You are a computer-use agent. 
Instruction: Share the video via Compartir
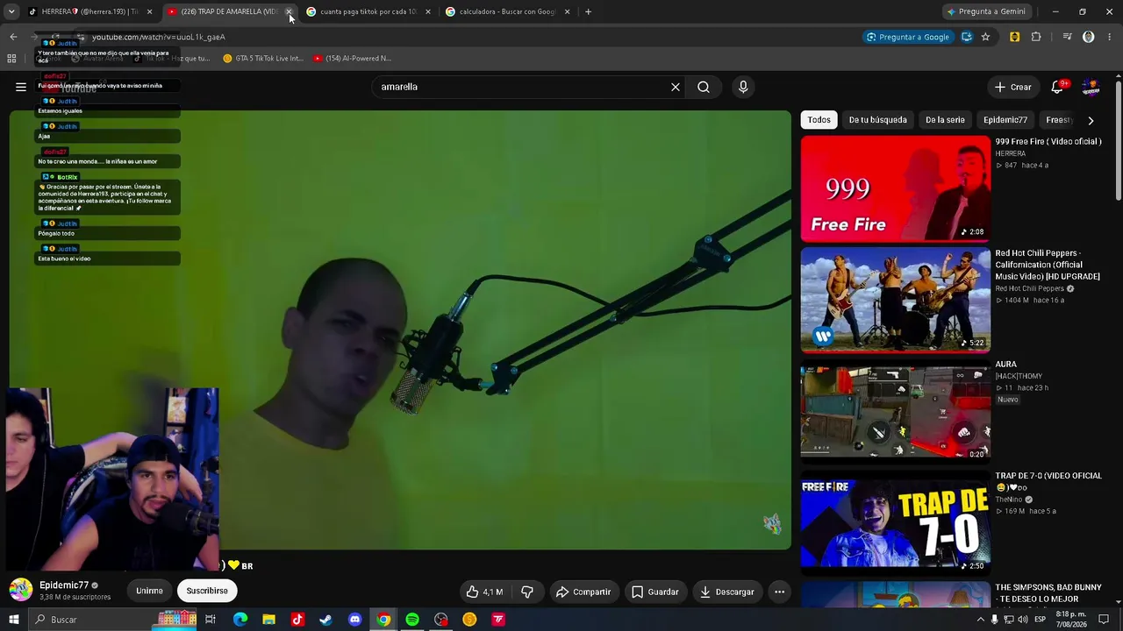583,592
